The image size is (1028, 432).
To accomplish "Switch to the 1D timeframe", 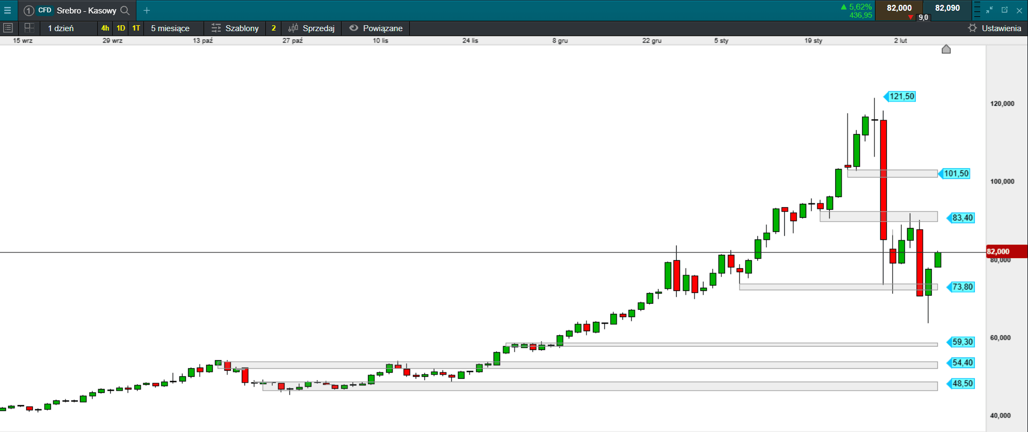I will click(121, 28).
